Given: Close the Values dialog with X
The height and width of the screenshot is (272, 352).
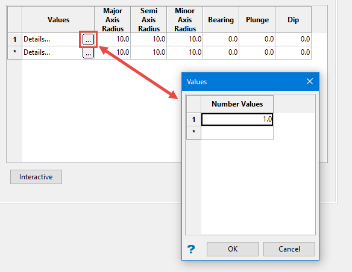Looking at the screenshot, I should [310, 81].
